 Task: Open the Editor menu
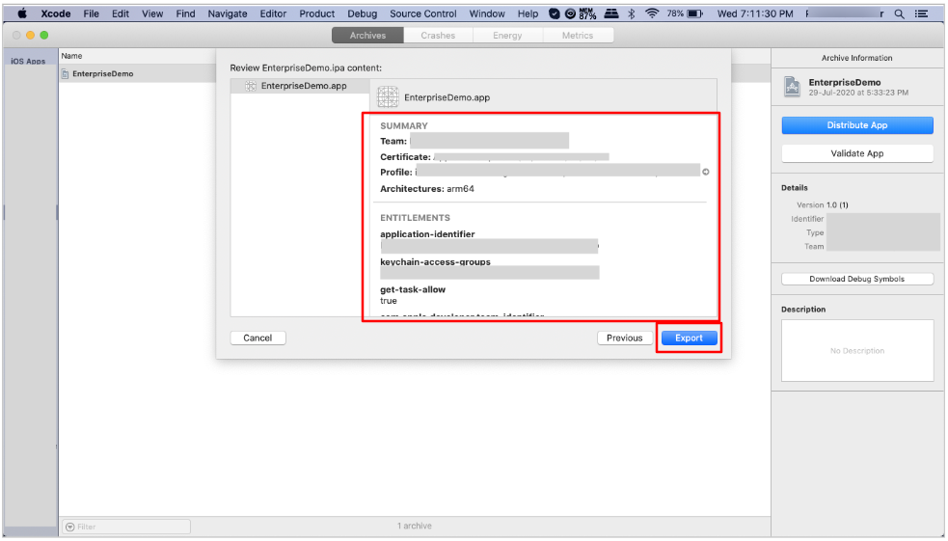(x=273, y=14)
